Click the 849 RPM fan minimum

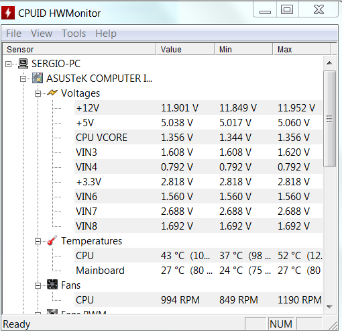tap(239, 300)
